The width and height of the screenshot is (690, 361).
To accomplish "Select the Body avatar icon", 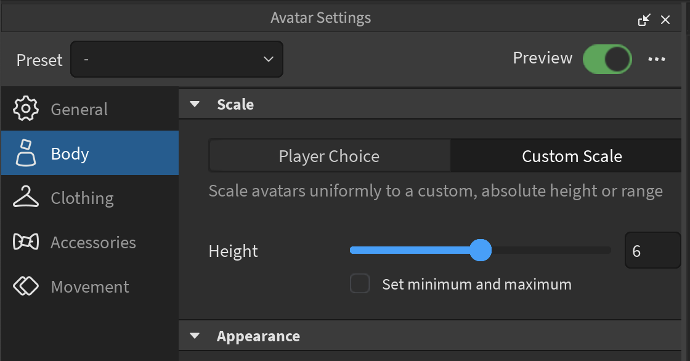I will coord(26,153).
